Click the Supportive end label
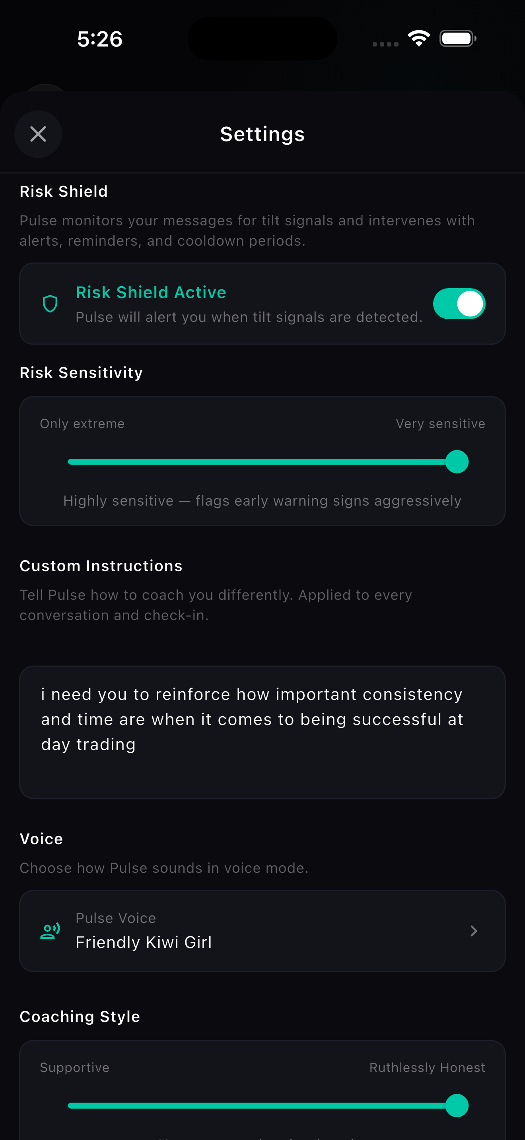 tap(74, 1067)
